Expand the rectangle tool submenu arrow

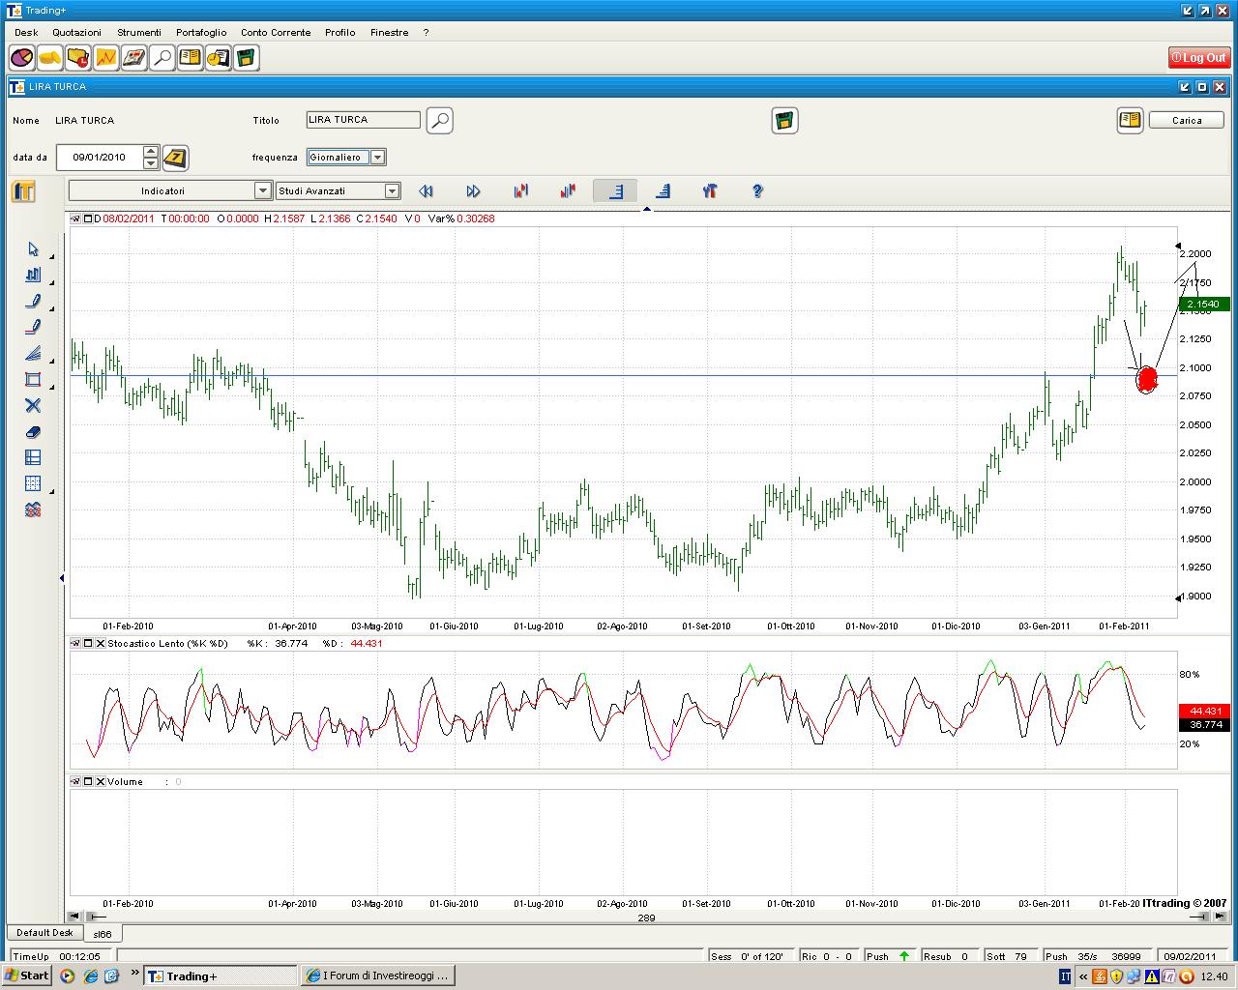point(51,386)
